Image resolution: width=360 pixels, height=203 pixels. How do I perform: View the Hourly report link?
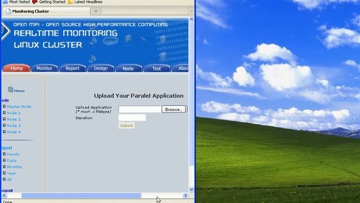tap(13, 154)
